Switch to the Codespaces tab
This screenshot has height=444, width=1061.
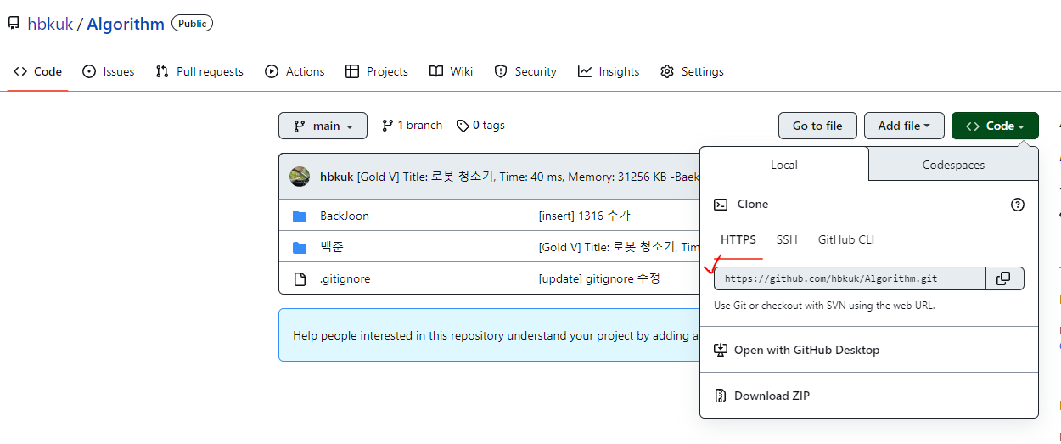(x=953, y=165)
